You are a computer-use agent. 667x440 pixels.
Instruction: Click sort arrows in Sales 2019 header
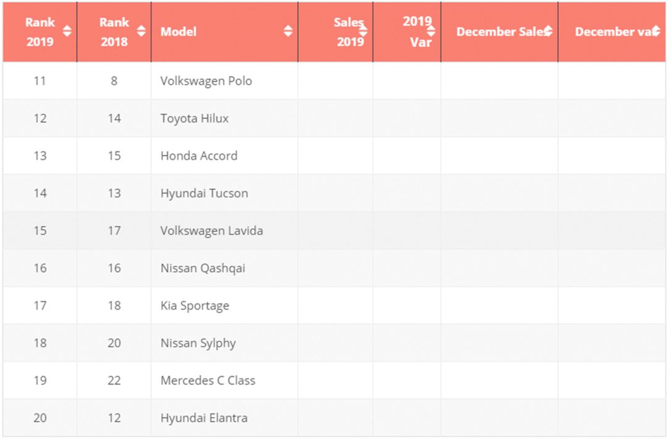(363, 31)
